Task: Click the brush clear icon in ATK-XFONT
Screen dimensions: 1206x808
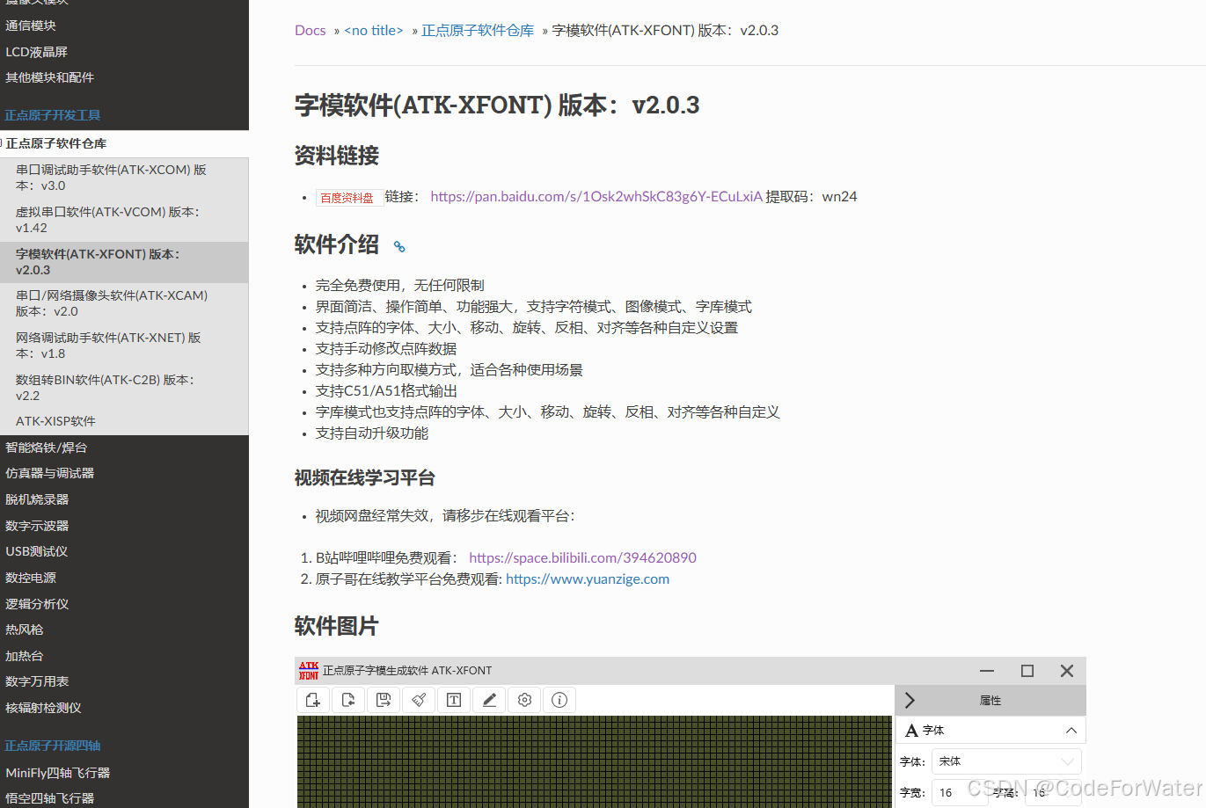Action: tap(419, 700)
